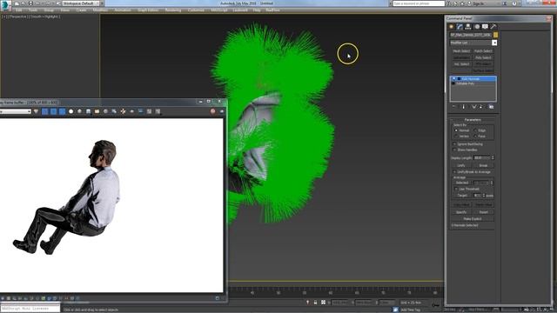Click the Patch Select button
557x313 pixels.
tap(483, 51)
